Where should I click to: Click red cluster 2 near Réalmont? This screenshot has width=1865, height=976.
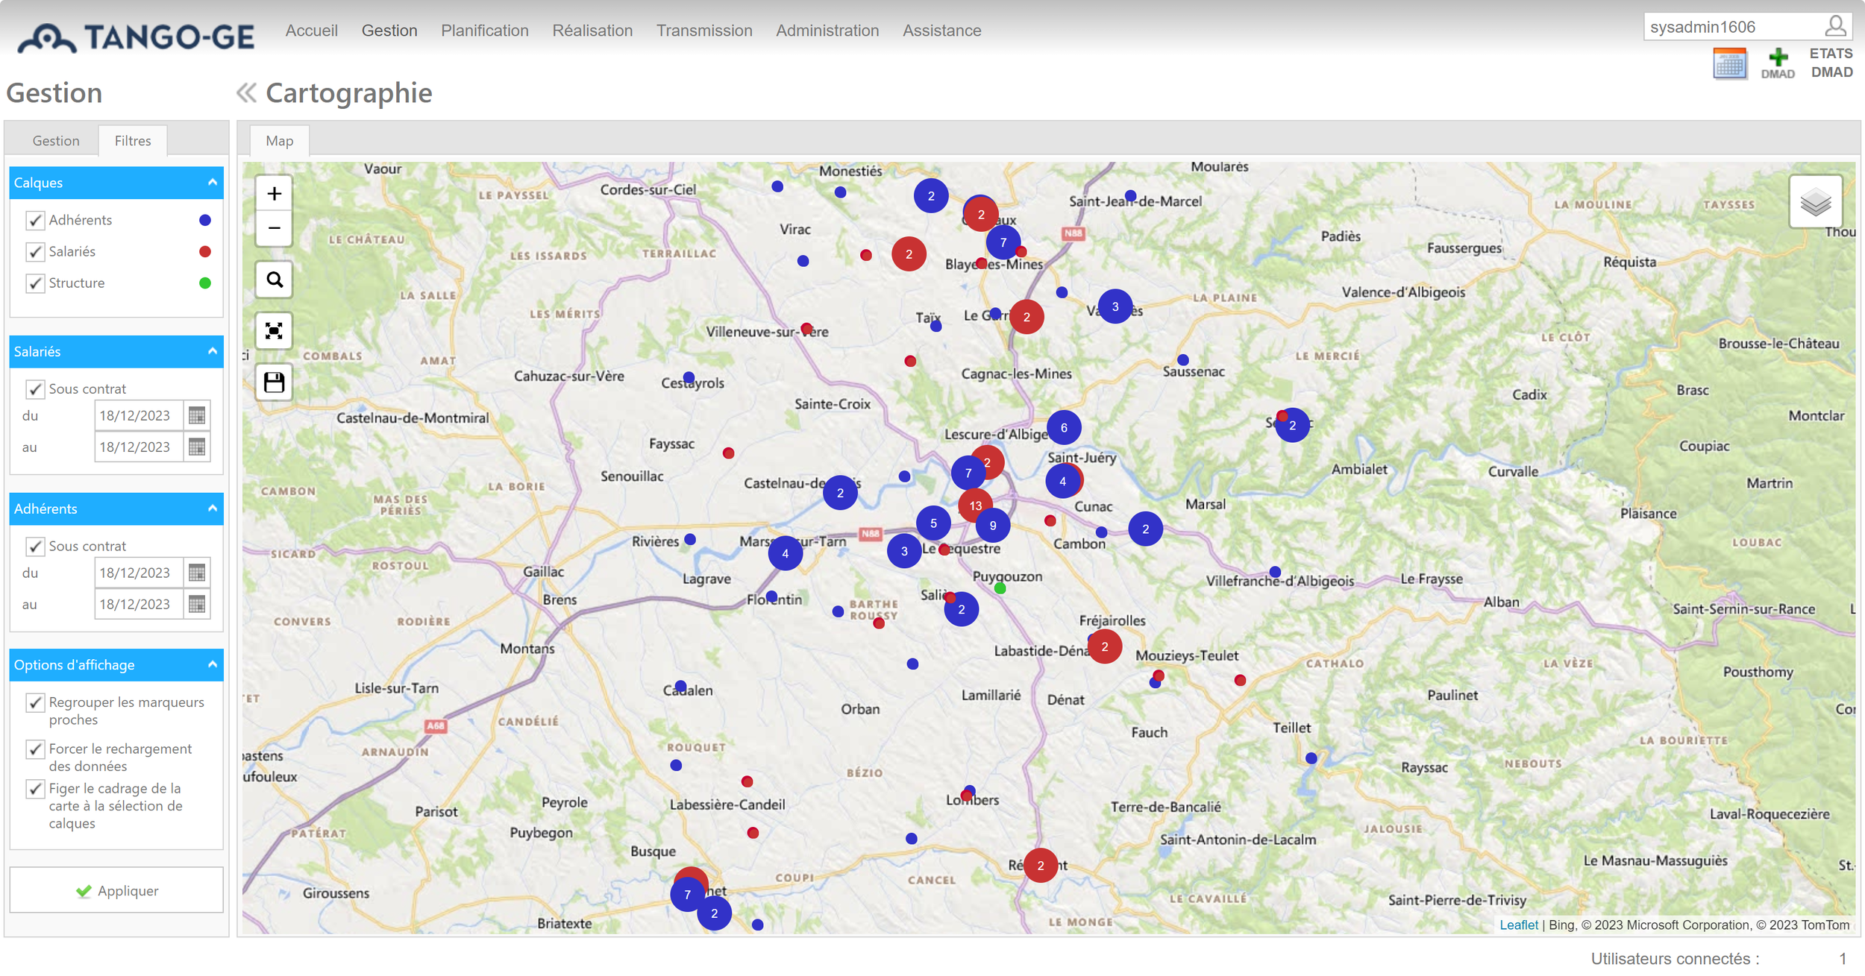point(1040,866)
